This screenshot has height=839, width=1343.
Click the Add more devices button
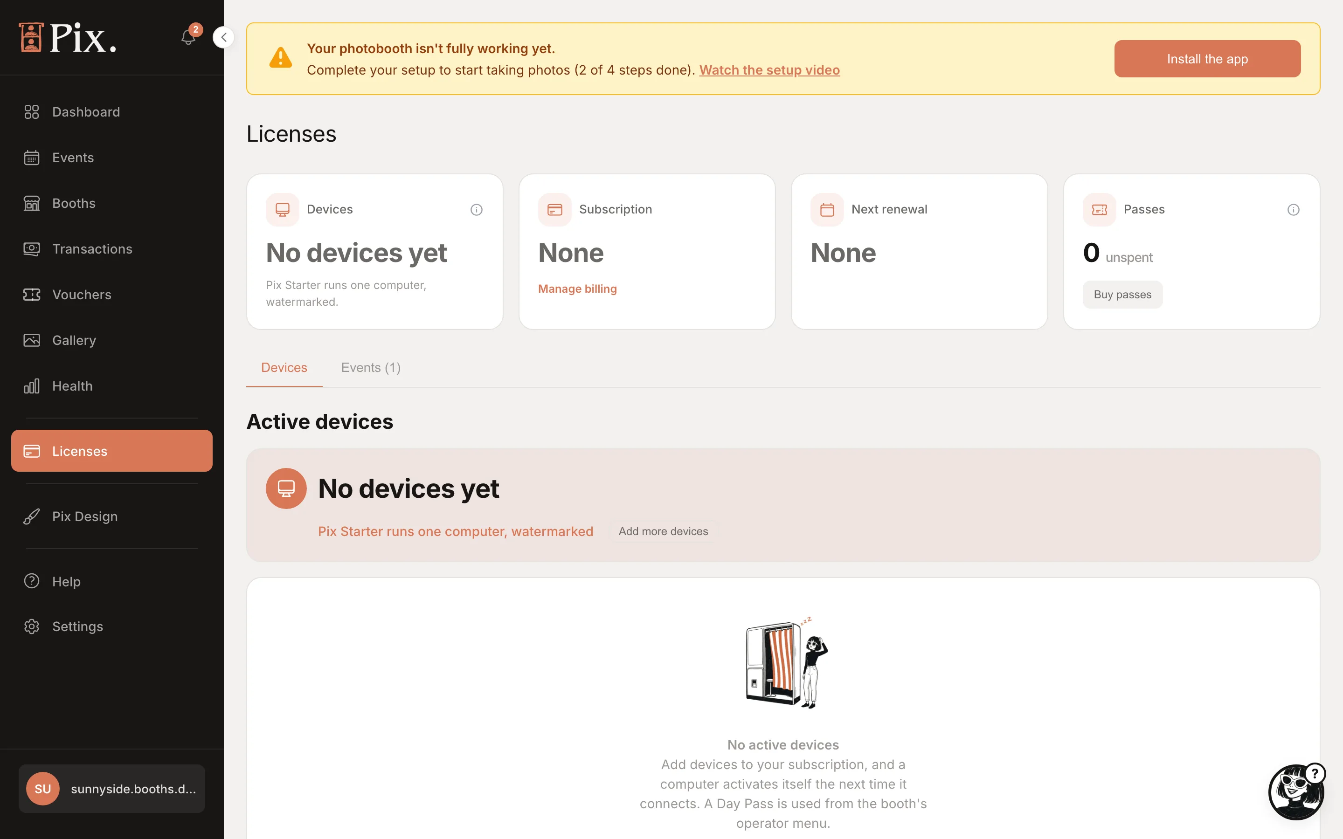[663, 531]
